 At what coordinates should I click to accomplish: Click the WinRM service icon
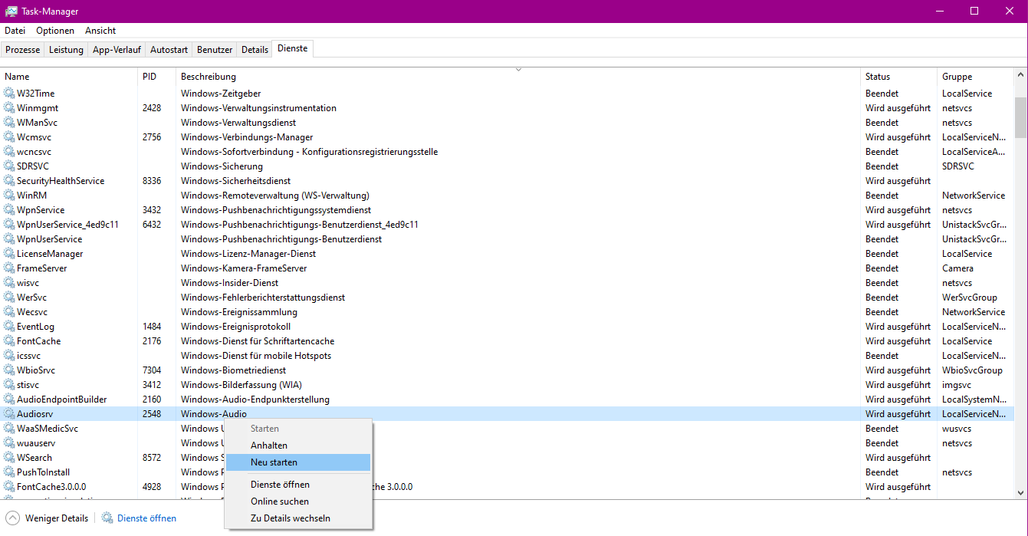(9, 196)
